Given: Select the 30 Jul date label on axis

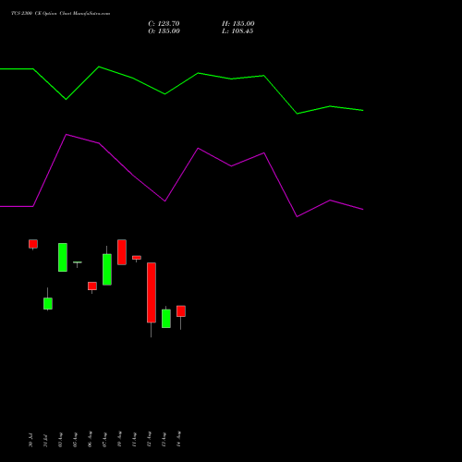Looking at the screenshot, I should [30, 440].
